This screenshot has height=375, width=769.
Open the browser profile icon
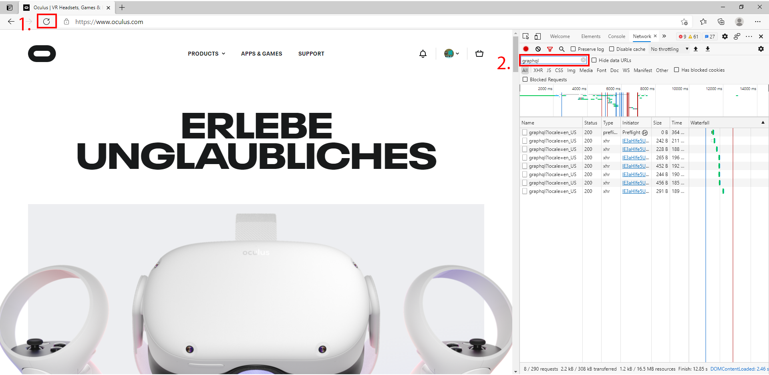pos(739,22)
